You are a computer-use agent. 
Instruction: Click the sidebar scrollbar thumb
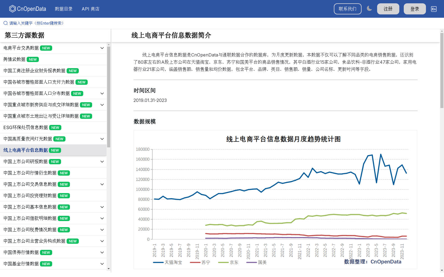pyautogui.click(x=109, y=97)
